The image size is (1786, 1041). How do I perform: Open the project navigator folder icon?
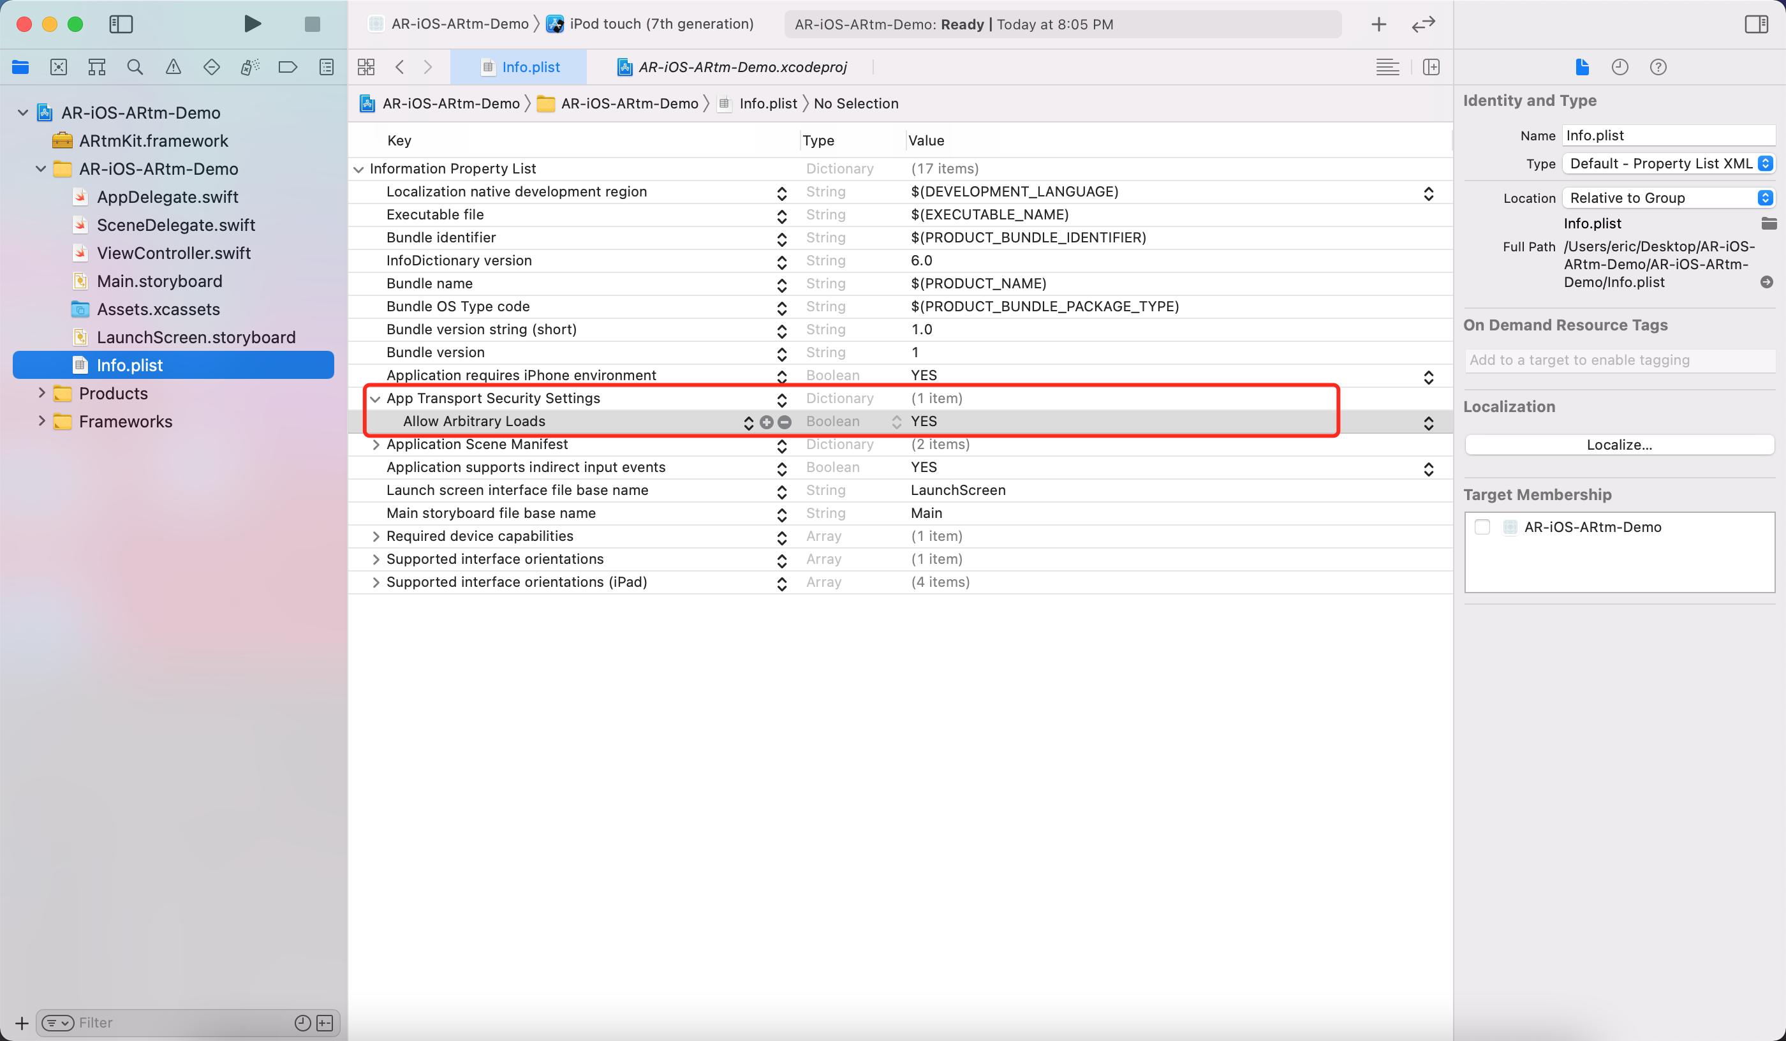20,68
